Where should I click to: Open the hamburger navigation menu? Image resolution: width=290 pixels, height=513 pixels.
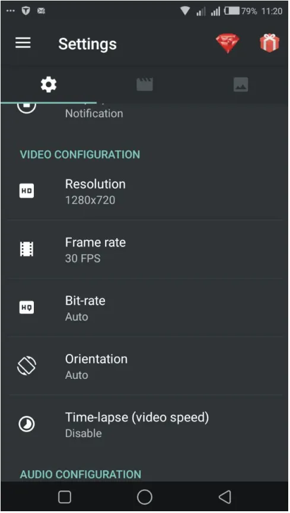point(23,43)
